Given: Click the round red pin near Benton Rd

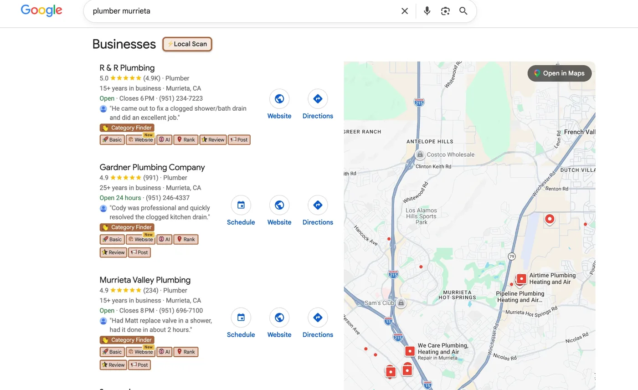Looking at the screenshot, I should pos(550,220).
